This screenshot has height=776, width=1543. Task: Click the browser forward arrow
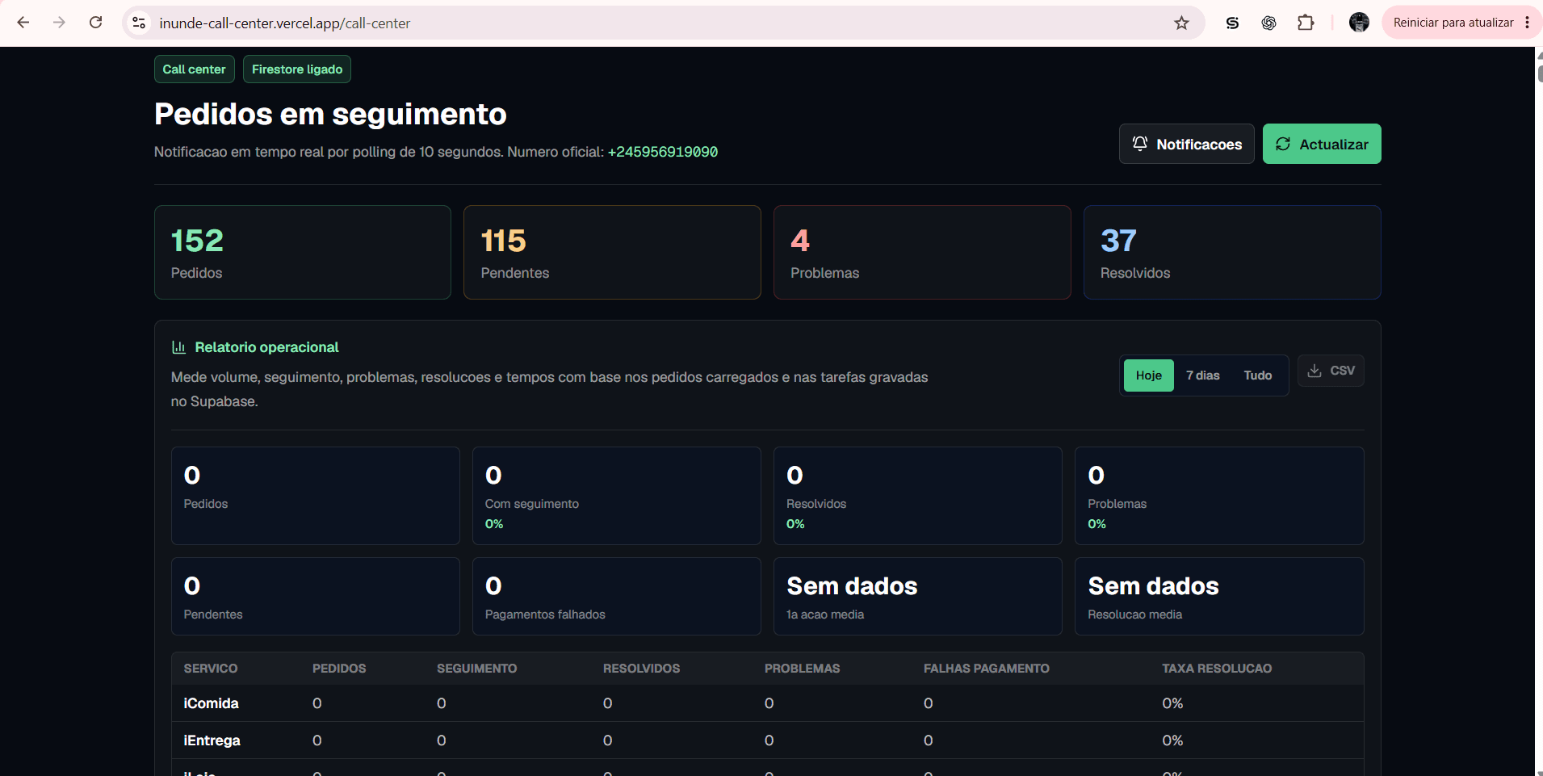[x=59, y=23]
